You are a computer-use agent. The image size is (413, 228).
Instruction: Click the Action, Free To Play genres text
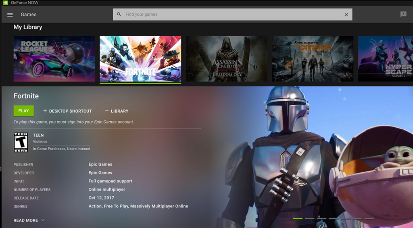tap(138, 206)
